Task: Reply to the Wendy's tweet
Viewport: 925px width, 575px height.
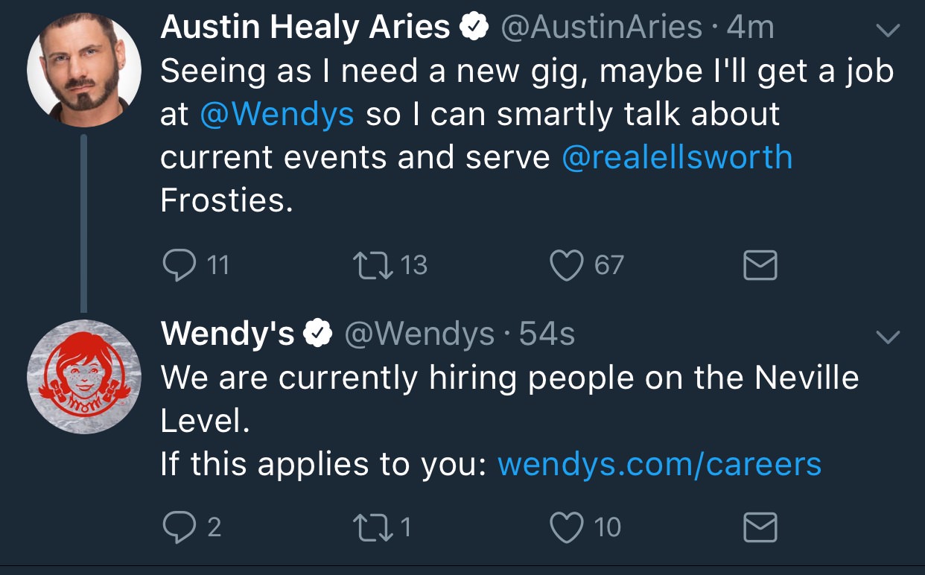Action: pos(177,527)
